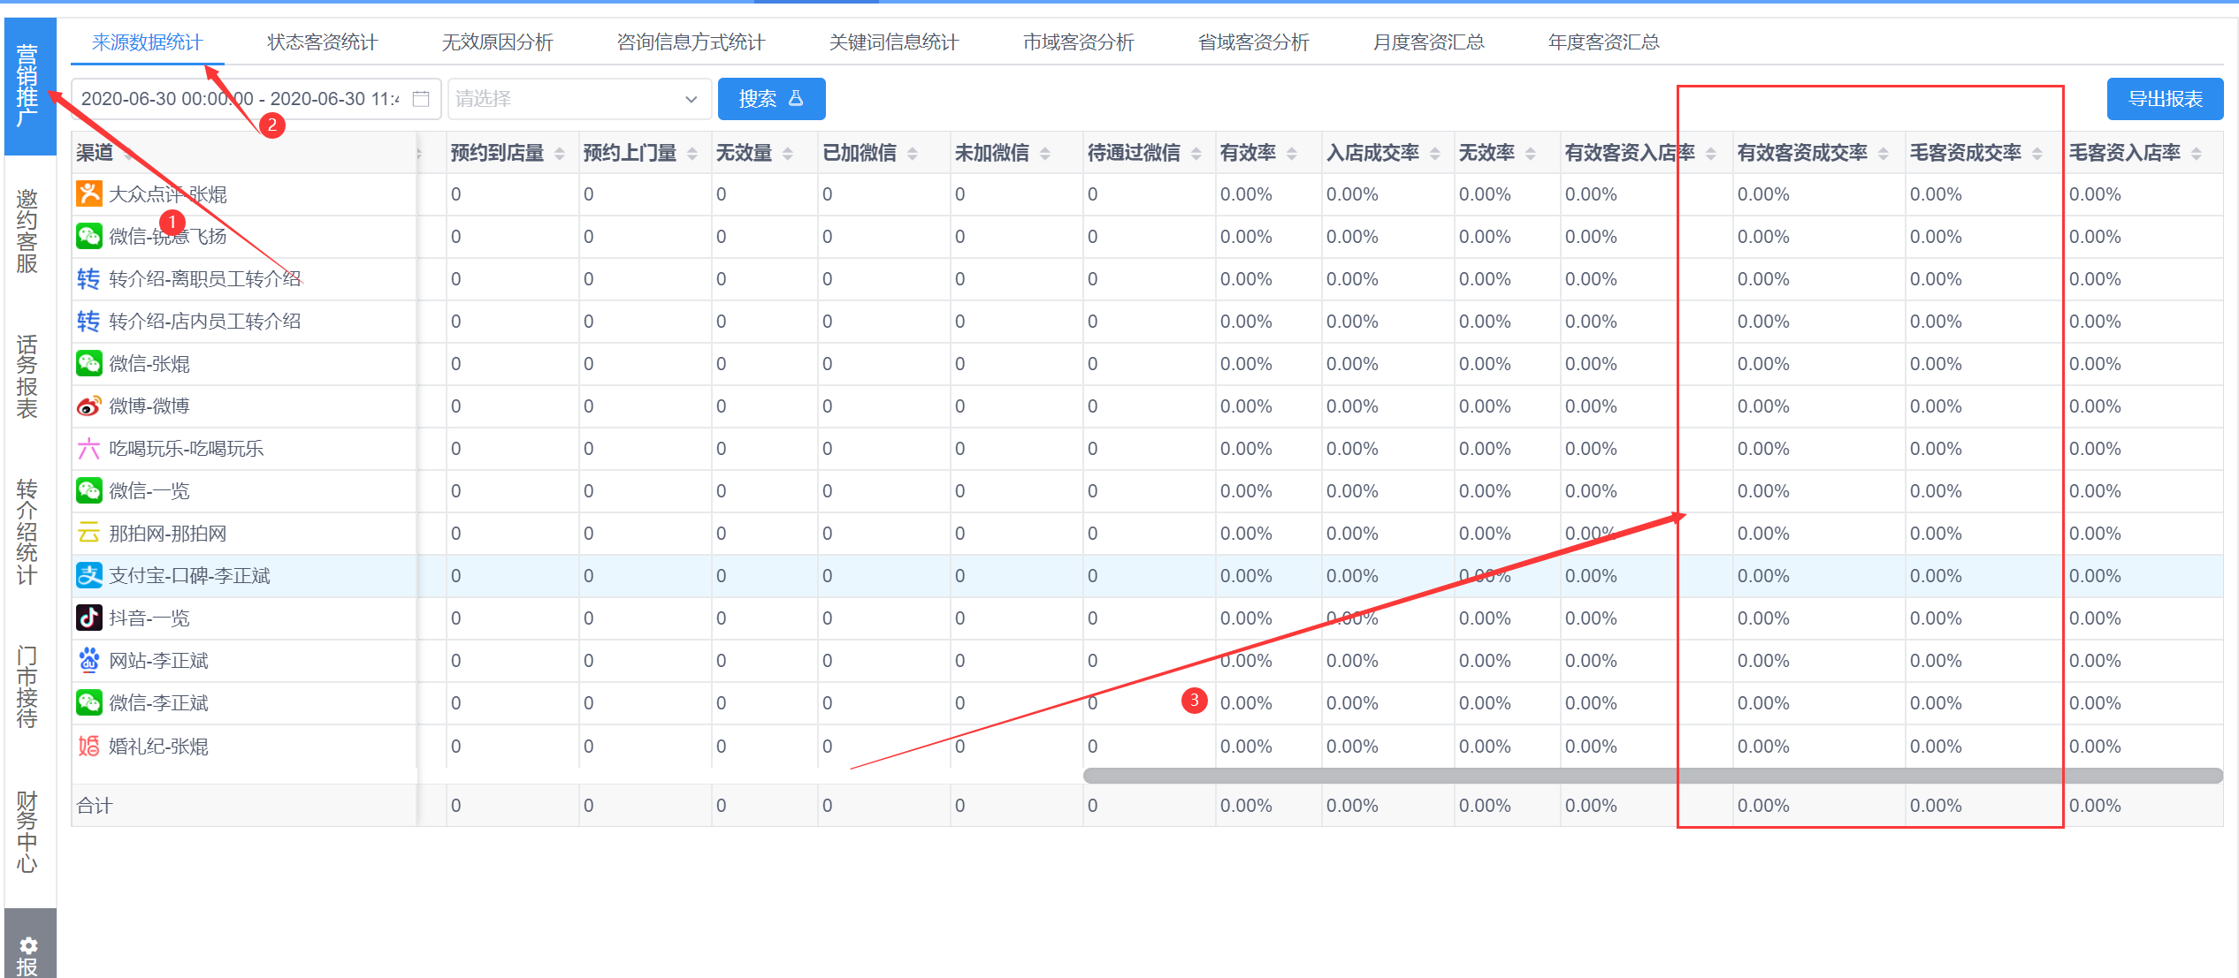This screenshot has width=2239, height=978.
Task: Click the Baidu paw icon for 网站-李正斌
Action: click(x=88, y=660)
